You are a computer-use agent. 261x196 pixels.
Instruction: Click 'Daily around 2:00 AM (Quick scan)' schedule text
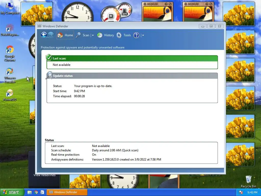[x=115, y=150]
